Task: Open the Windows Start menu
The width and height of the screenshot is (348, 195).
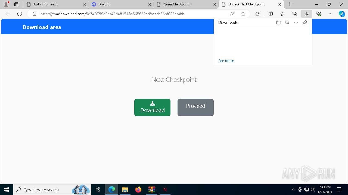Action: point(7,190)
